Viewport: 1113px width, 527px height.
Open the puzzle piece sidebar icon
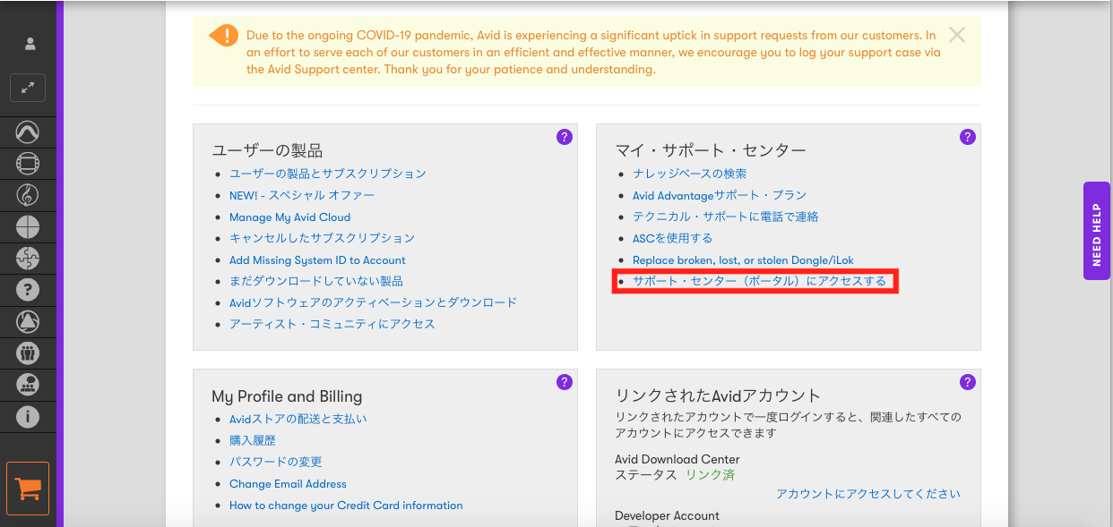28,258
